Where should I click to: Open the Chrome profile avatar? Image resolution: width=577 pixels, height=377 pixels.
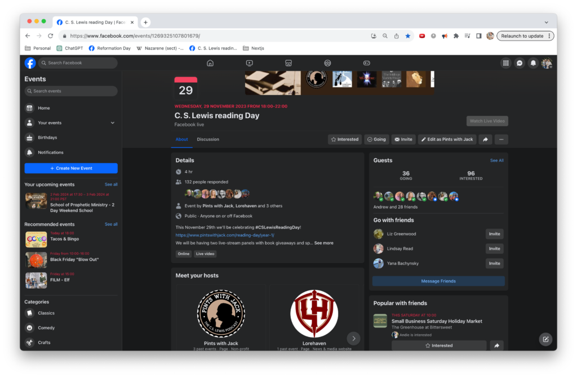pyautogui.click(x=490, y=36)
